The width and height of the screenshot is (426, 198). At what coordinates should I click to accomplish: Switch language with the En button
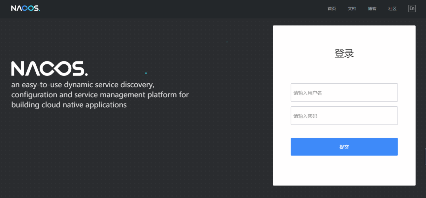[x=412, y=9]
